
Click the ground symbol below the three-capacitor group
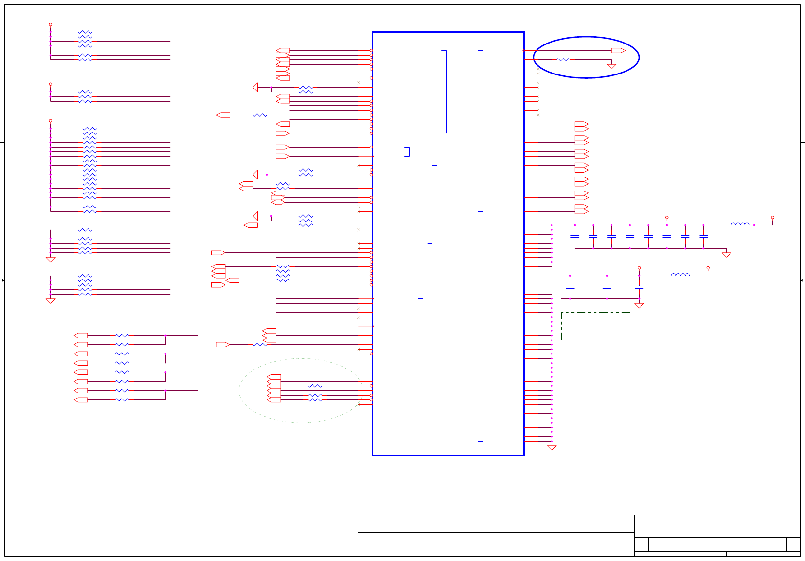point(639,305)
